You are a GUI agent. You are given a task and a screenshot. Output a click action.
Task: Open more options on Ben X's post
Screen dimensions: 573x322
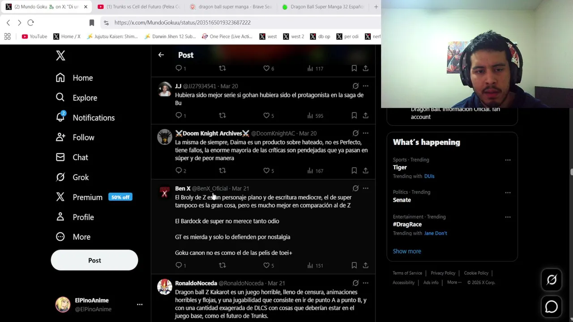(366, 188)
